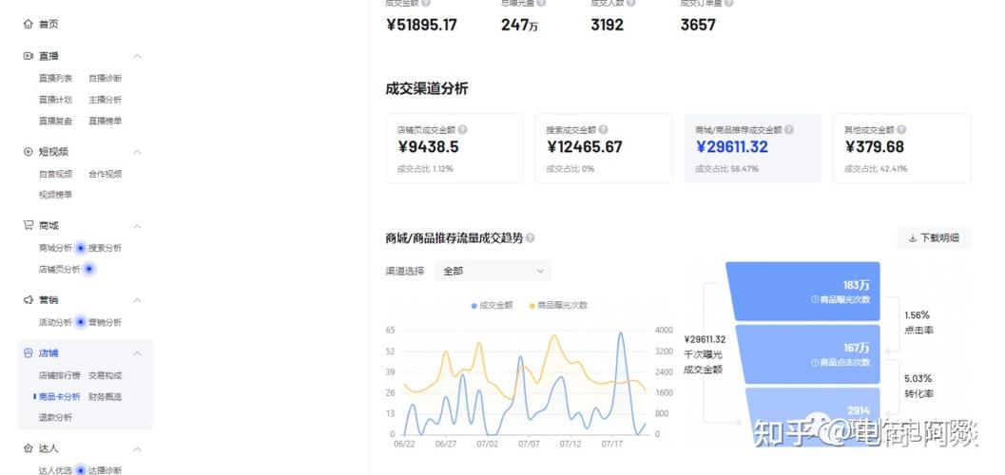Click the 1.56% 点击率 text
The width and height of the screenshot is (1005, 475).
[x=919, y=323]
